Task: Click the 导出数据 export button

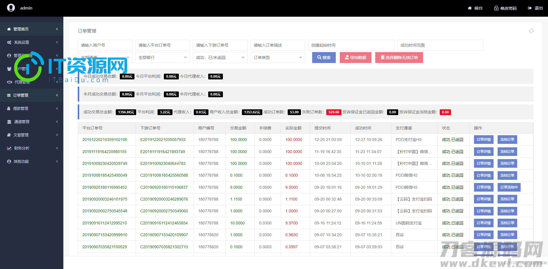Action: [356, 58]
